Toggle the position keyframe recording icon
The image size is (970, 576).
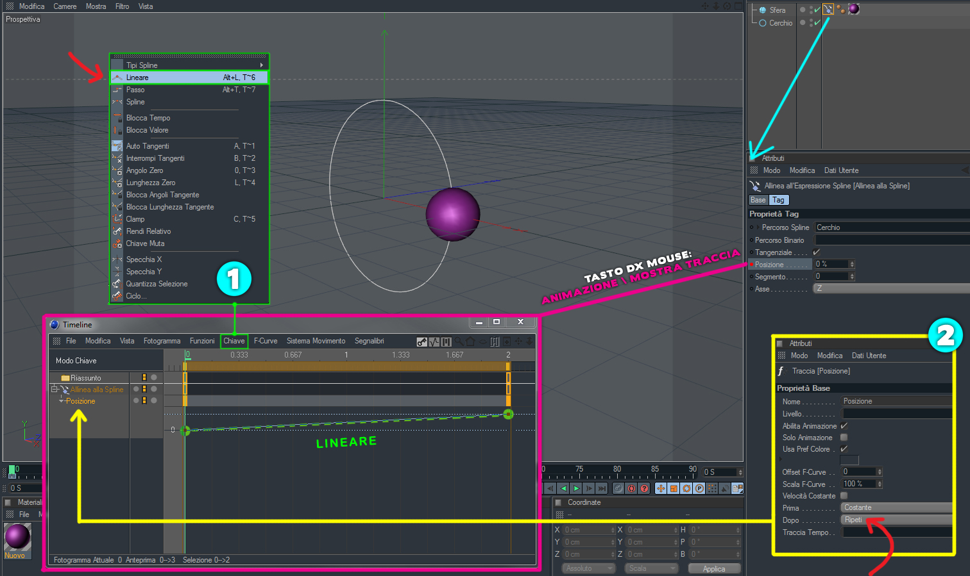click(x=661, y=488)
